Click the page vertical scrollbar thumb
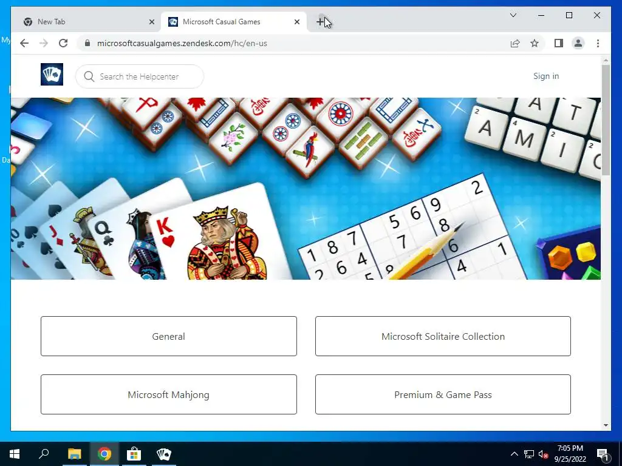The image size is (622, 466). [606, 120]
